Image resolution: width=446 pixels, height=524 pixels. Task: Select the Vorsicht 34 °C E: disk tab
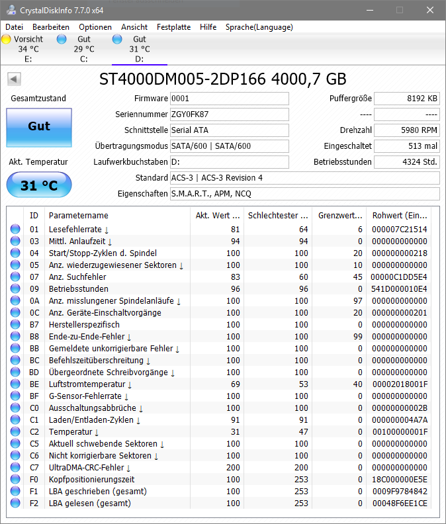click(x=28, y=49)
